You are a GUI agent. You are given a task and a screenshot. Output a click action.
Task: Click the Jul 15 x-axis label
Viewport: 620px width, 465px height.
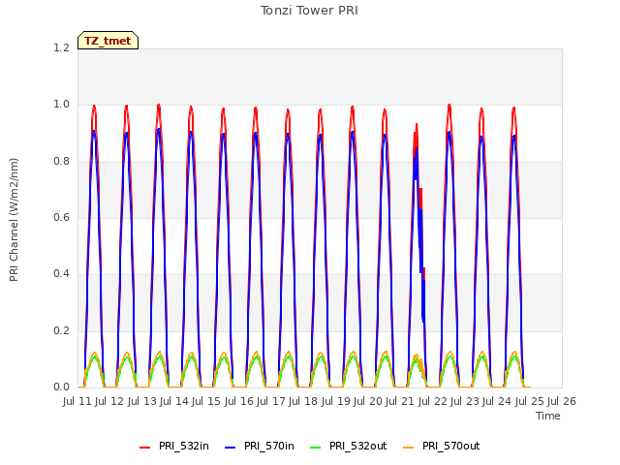(x=206, y=401)
